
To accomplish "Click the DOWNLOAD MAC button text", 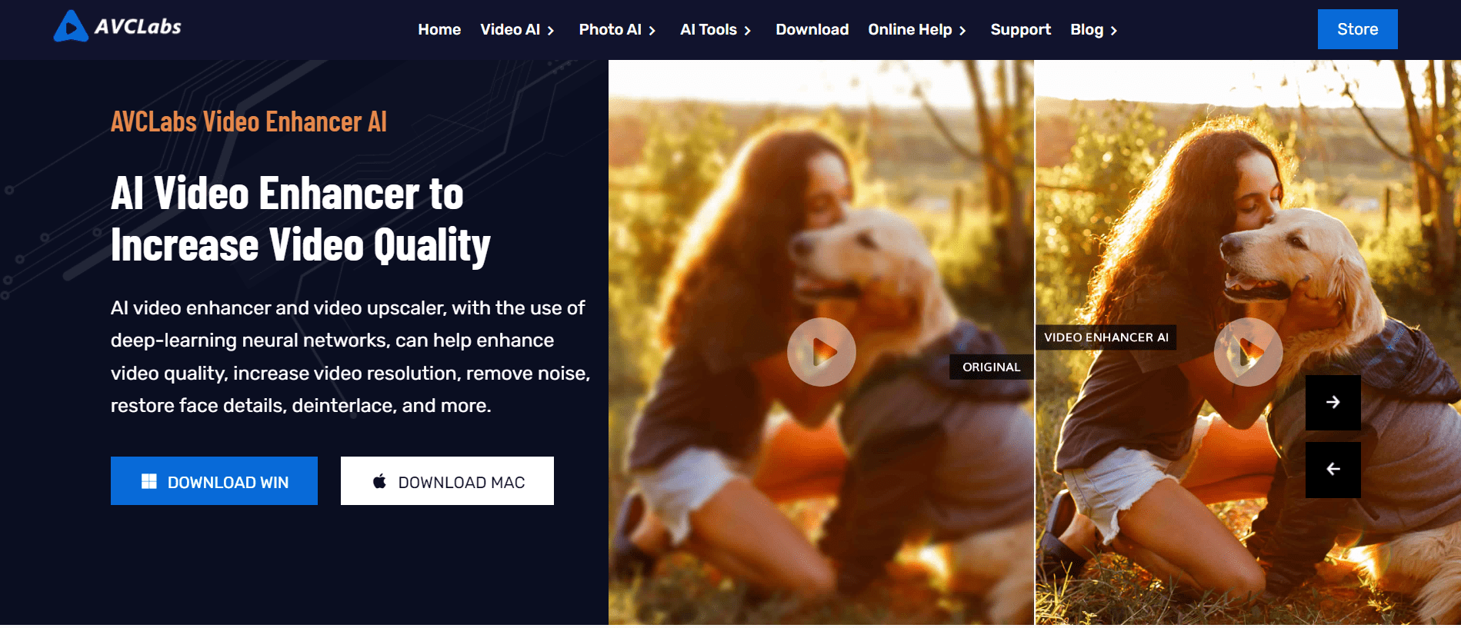I will [462, 483].
